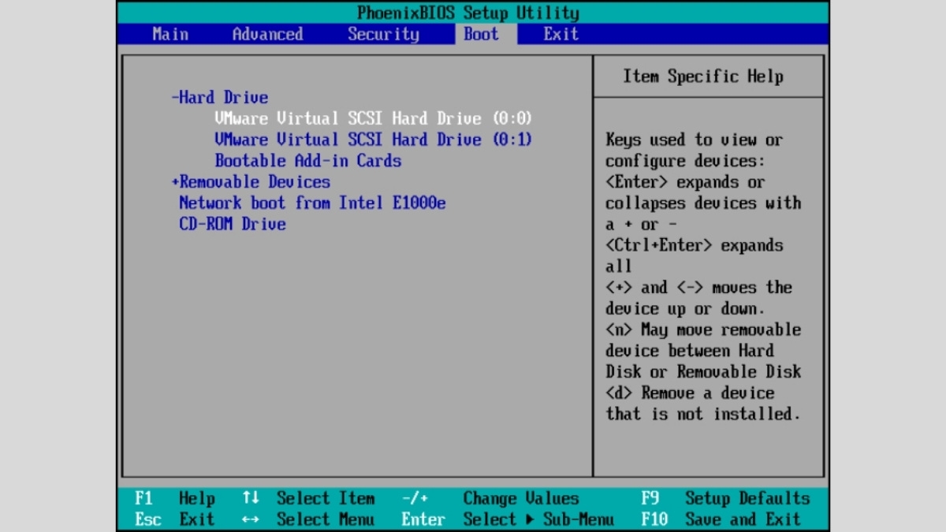Click the F1 Help key hint
The width and height of the screenshot is (946, 532).
tap(175, 499)
